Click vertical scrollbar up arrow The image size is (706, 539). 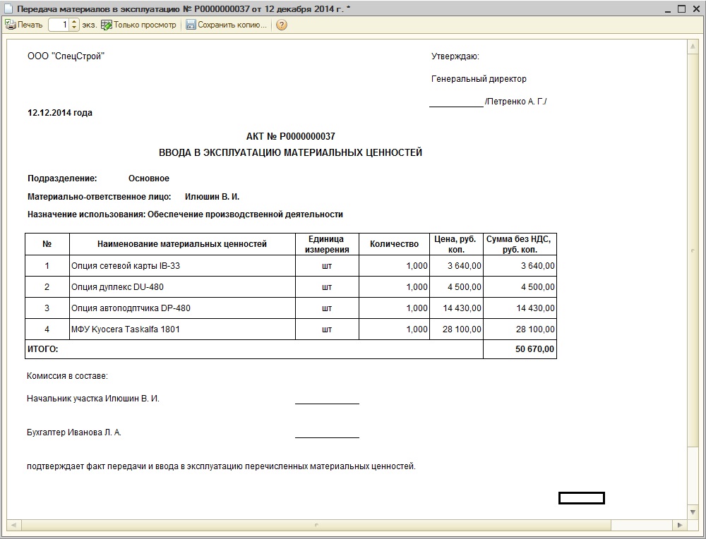tap(693, 47)
